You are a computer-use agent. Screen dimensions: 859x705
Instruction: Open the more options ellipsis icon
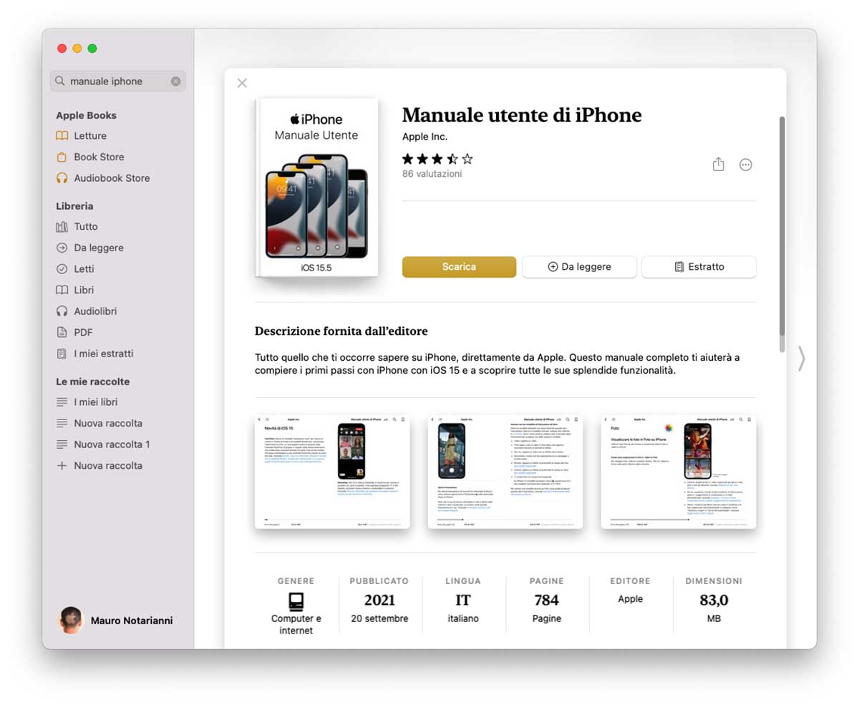pos(745,165)
